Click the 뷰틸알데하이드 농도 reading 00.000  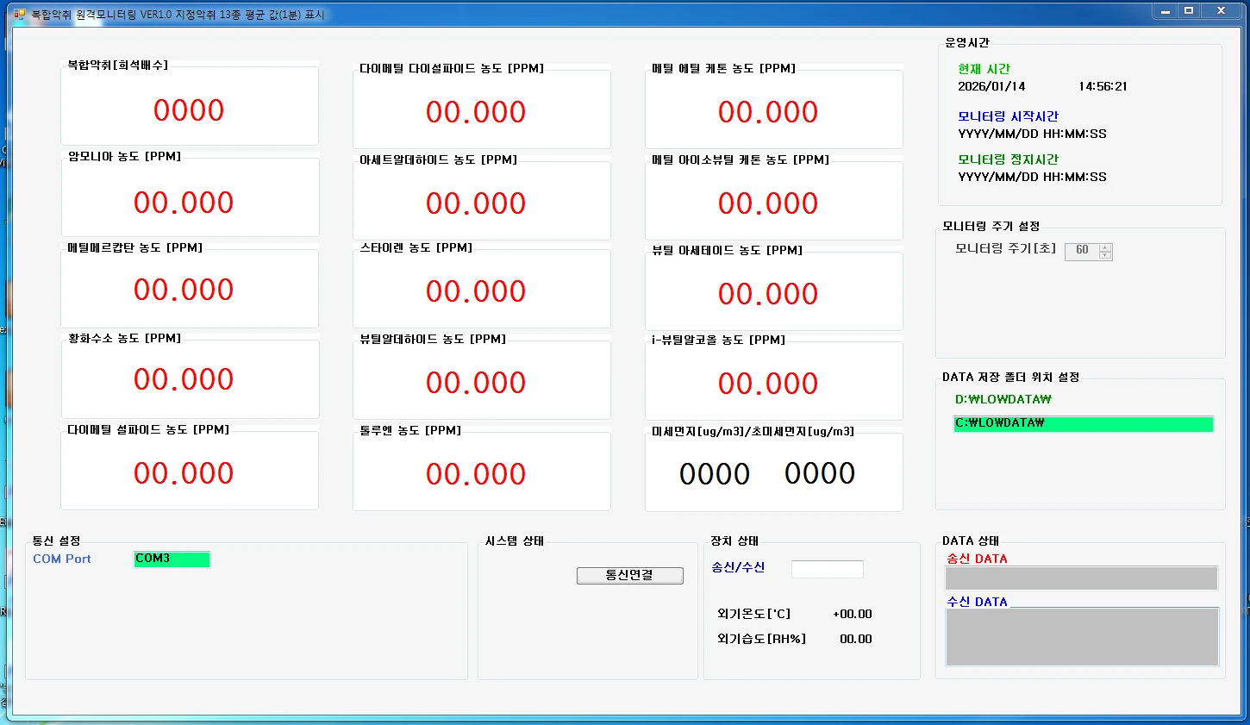point(476,383)
